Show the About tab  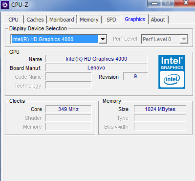158,20
